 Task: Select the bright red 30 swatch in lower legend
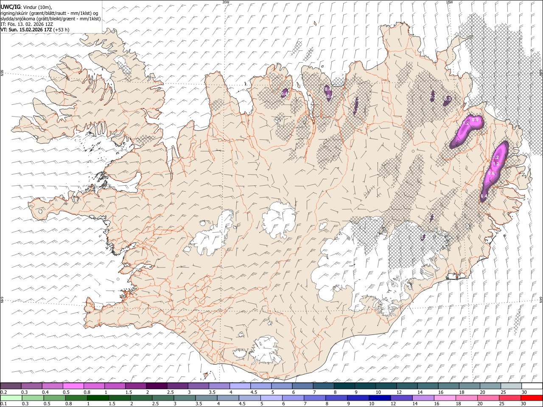tap(531, 398)
